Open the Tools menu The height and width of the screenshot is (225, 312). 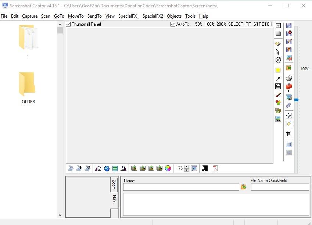point(190,16)
